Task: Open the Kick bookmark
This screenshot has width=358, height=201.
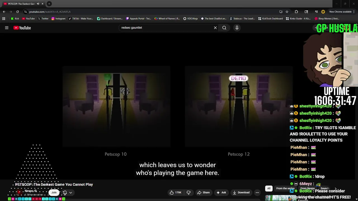Action: click(15, 19)
